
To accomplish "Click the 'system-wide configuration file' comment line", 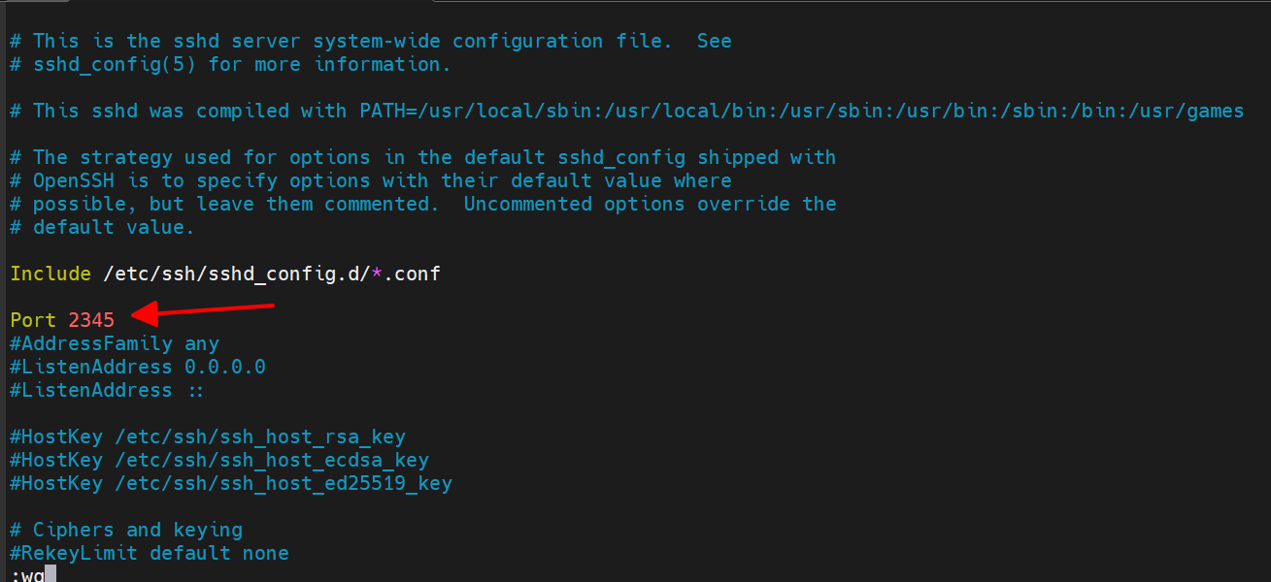I will point(370,41).
